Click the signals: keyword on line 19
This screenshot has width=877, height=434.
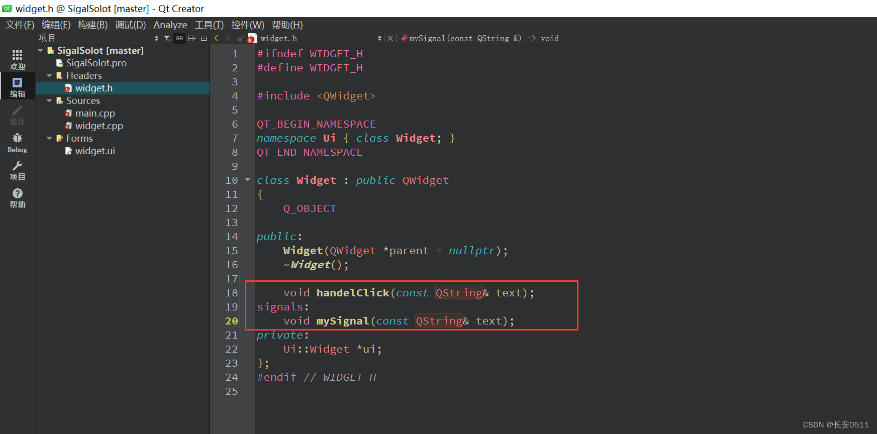283,307
